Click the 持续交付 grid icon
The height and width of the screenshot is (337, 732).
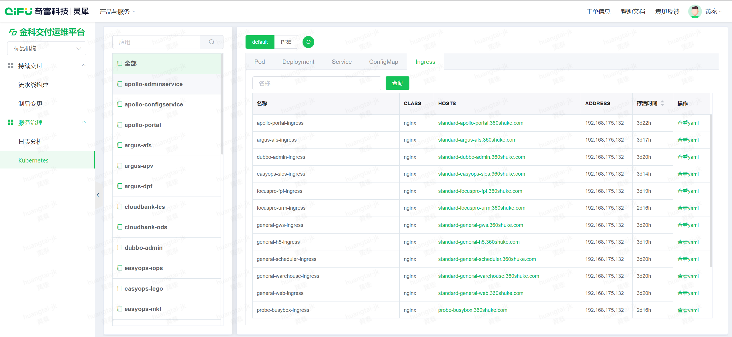(x=11, y=66)
